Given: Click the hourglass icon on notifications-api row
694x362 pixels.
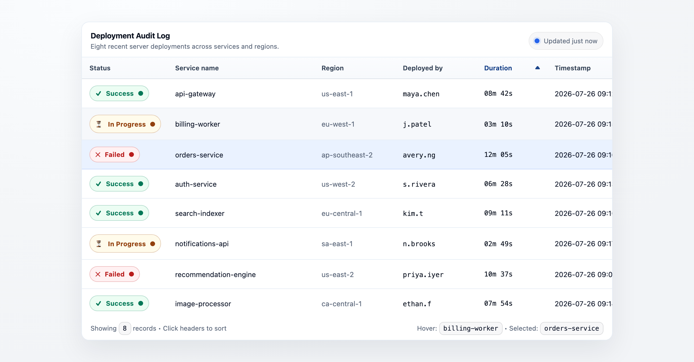Looking at the screenshot, I should click(x=99, y=244).
